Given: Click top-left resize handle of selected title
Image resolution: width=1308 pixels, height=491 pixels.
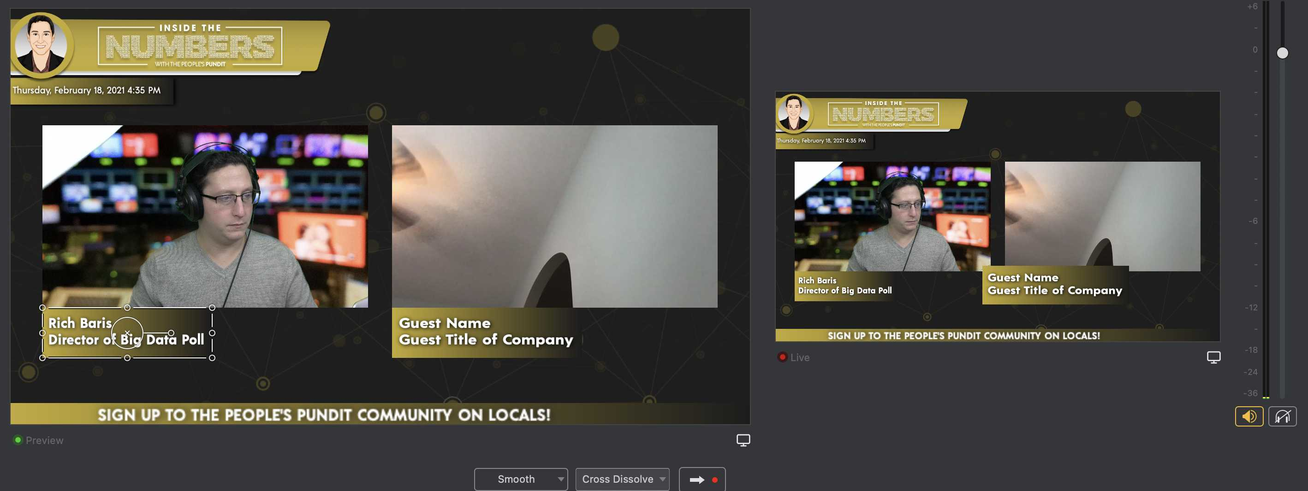Looking at the screenshot, I should point(42,308).
